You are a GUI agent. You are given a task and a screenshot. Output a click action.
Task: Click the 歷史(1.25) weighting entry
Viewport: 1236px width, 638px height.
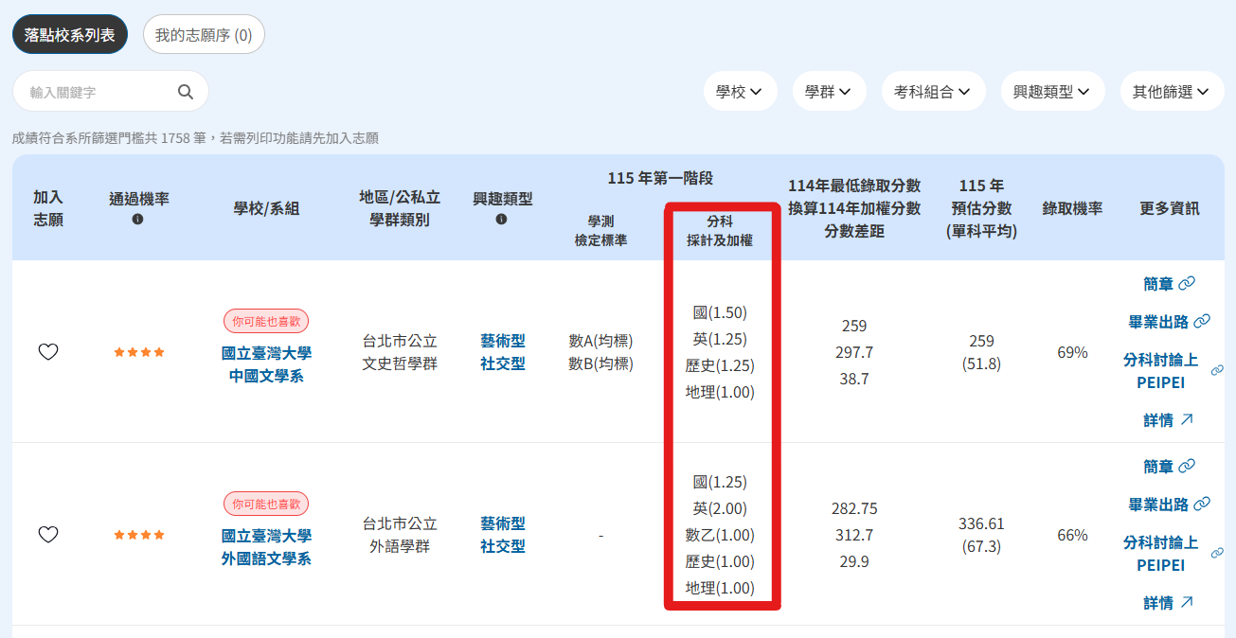(x=720, y=365)
